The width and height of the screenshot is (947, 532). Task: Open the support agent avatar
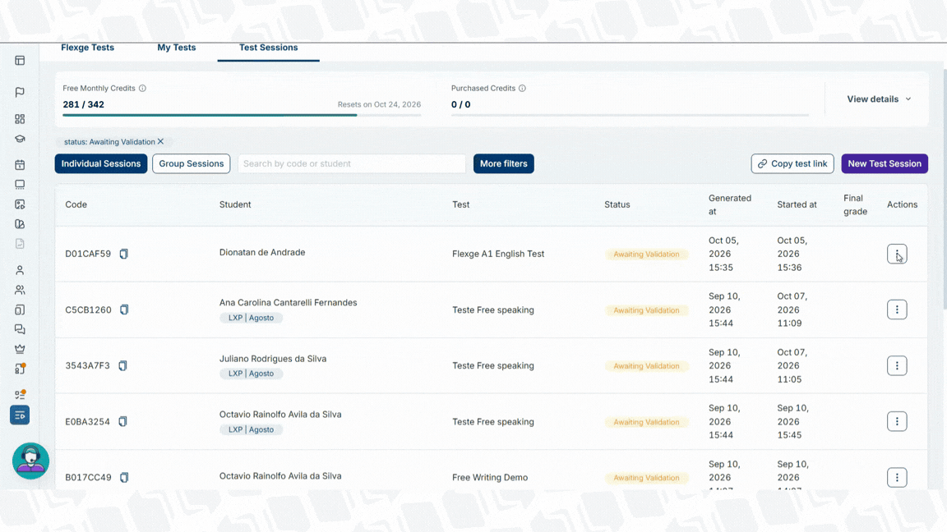[30, 461]
